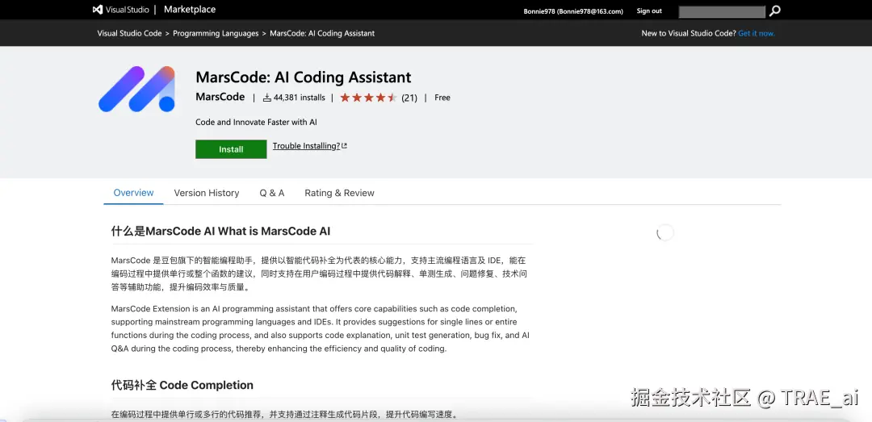Open the Trouble Installing help link
This screenshot has height=422, width=872.
point(306,146)
